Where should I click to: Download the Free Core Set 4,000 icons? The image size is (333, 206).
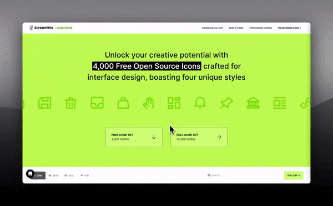click(x=134, y=137)
